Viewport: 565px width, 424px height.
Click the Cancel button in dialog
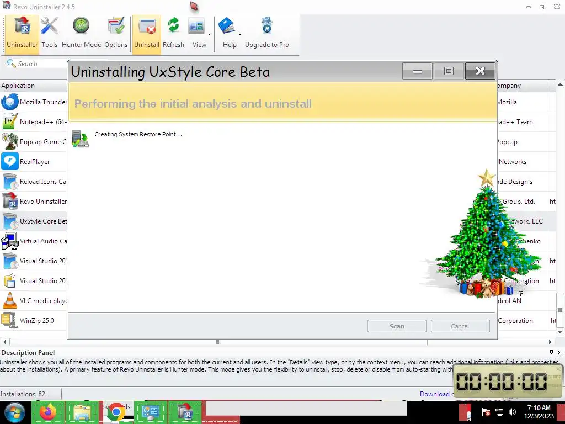[460, 326]
